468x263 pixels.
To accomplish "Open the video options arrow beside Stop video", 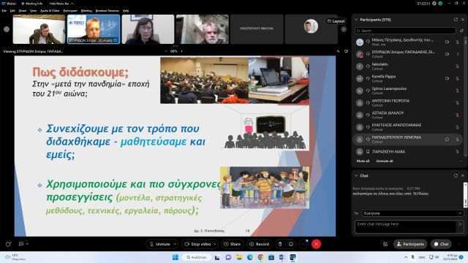I will coord(214,244).
